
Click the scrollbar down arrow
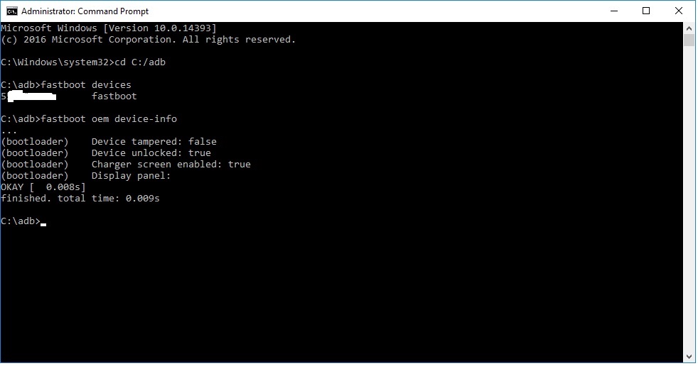point(689,357)
